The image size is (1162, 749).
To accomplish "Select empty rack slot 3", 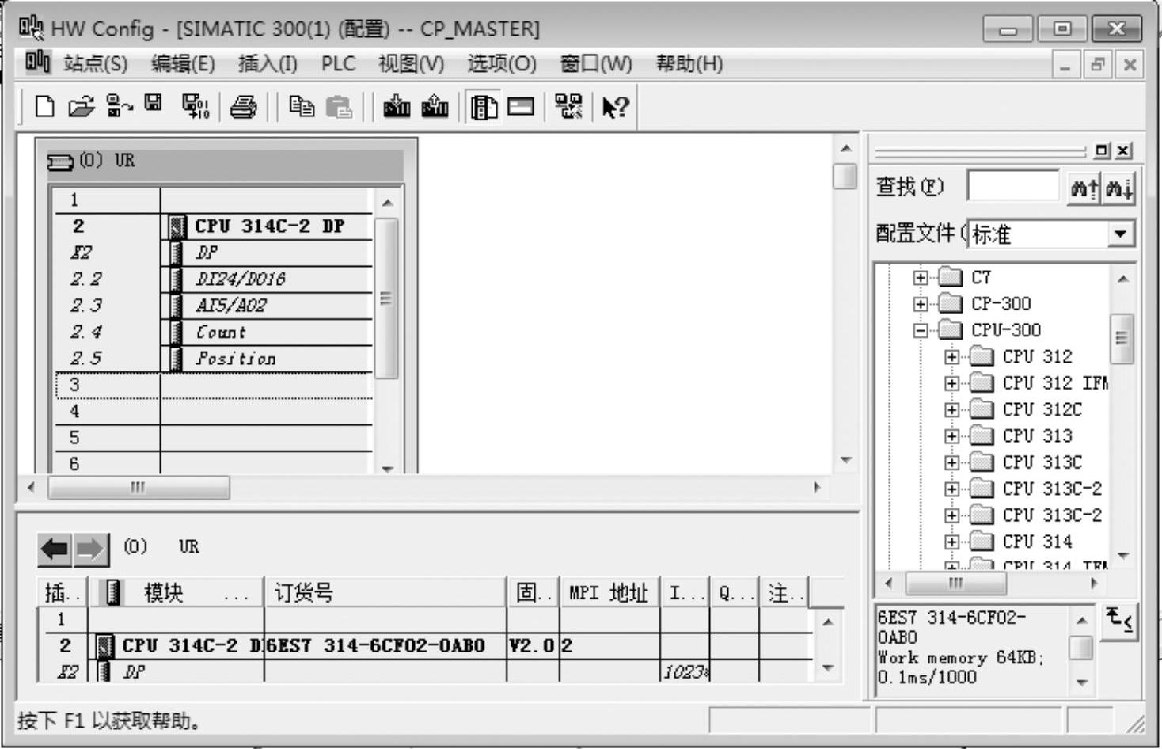I will (x=214, y=385).
